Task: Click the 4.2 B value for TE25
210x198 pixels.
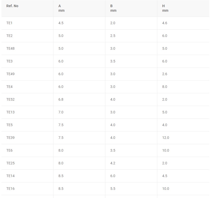Action: pos(113,163)
